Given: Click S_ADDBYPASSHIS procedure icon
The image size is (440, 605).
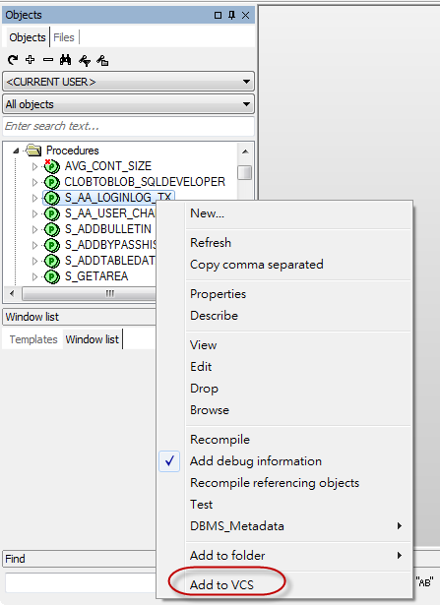Looking at the screenshot, I should click(x=52, y=245).
